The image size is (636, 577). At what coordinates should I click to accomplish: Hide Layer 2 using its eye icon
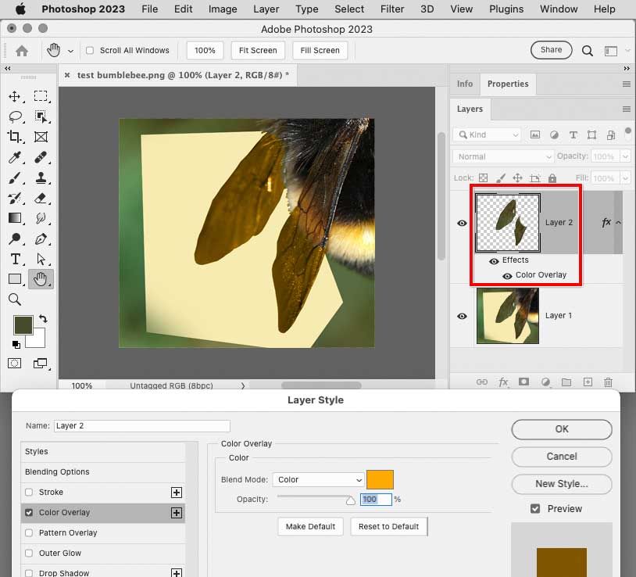(x=462, y=223)
